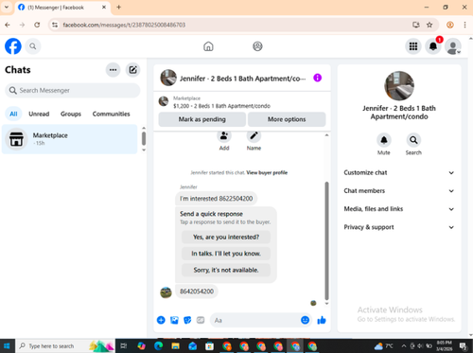Open File Explorer from taskbar
Viewport: 473px width, 353px height.
(x=176, y=346)
